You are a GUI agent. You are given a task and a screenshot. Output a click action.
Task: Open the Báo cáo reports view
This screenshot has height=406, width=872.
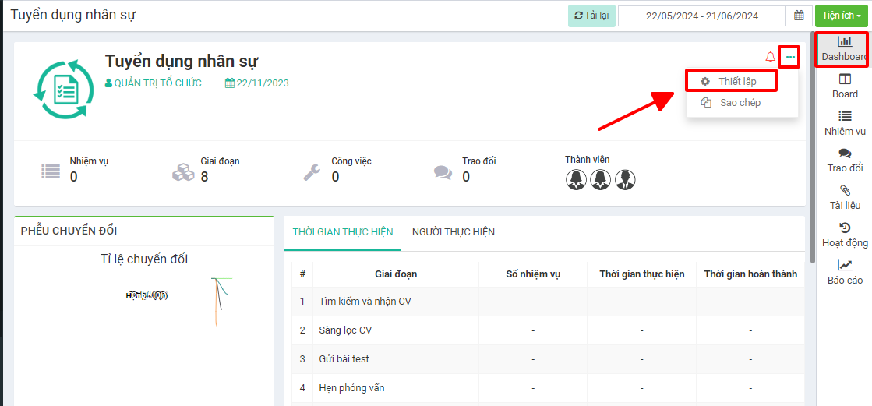[844, 272]
